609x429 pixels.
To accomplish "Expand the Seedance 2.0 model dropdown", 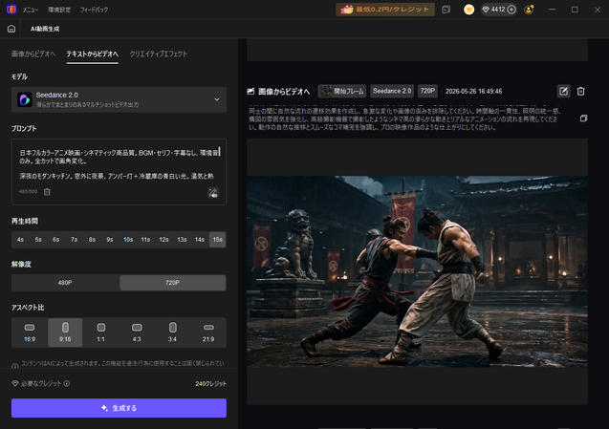I will click(119, 99).
